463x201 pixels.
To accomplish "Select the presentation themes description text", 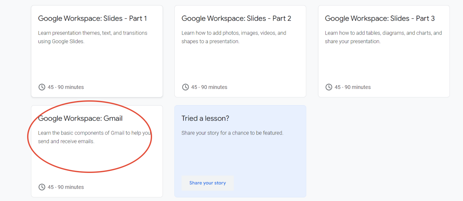I will [93, 37].
